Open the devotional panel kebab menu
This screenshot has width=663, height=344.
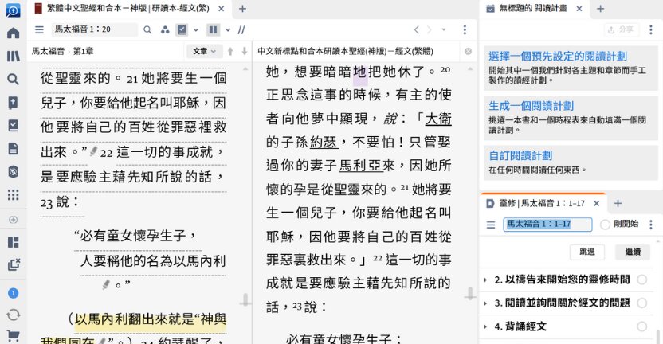(x=651, y=225)
